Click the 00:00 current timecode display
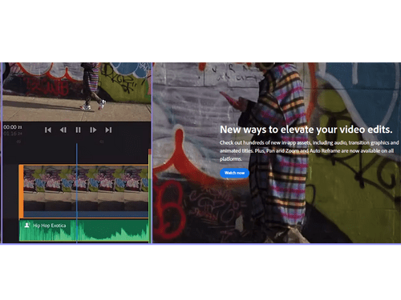The height and width of the screenshot is (300, 401). 13,127
